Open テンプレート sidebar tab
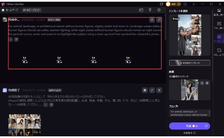 point(219,39)
